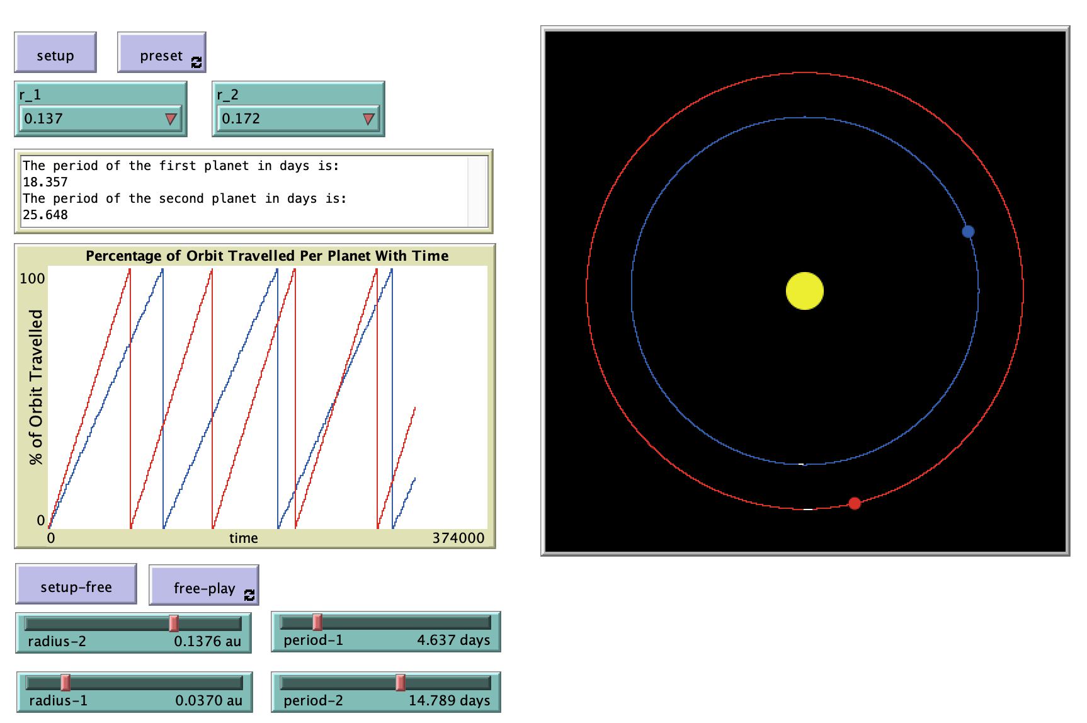This screenshot has height=723, width=1087.
Task: Open the r_1 chooser dropdown
Action: click(x=100, y=118)
